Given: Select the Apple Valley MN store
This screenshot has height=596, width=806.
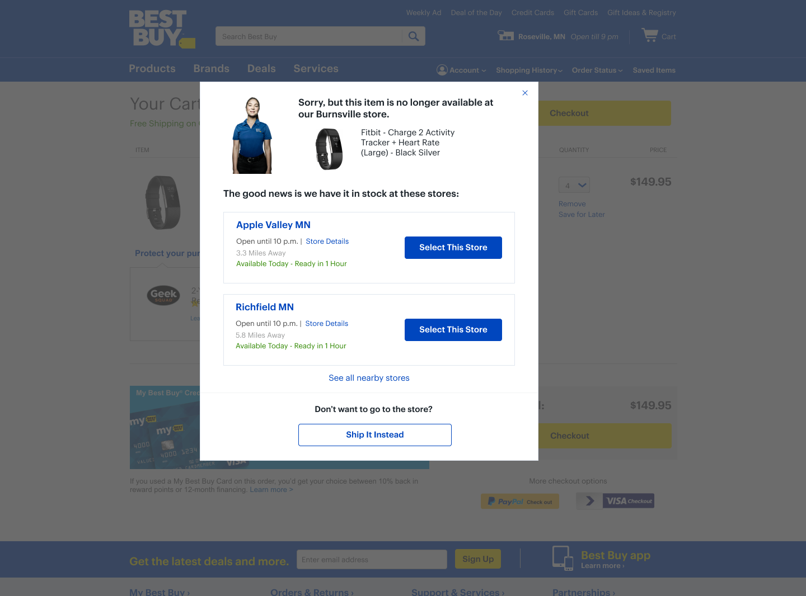Looking at the screenshot, I should coord(453,248).
